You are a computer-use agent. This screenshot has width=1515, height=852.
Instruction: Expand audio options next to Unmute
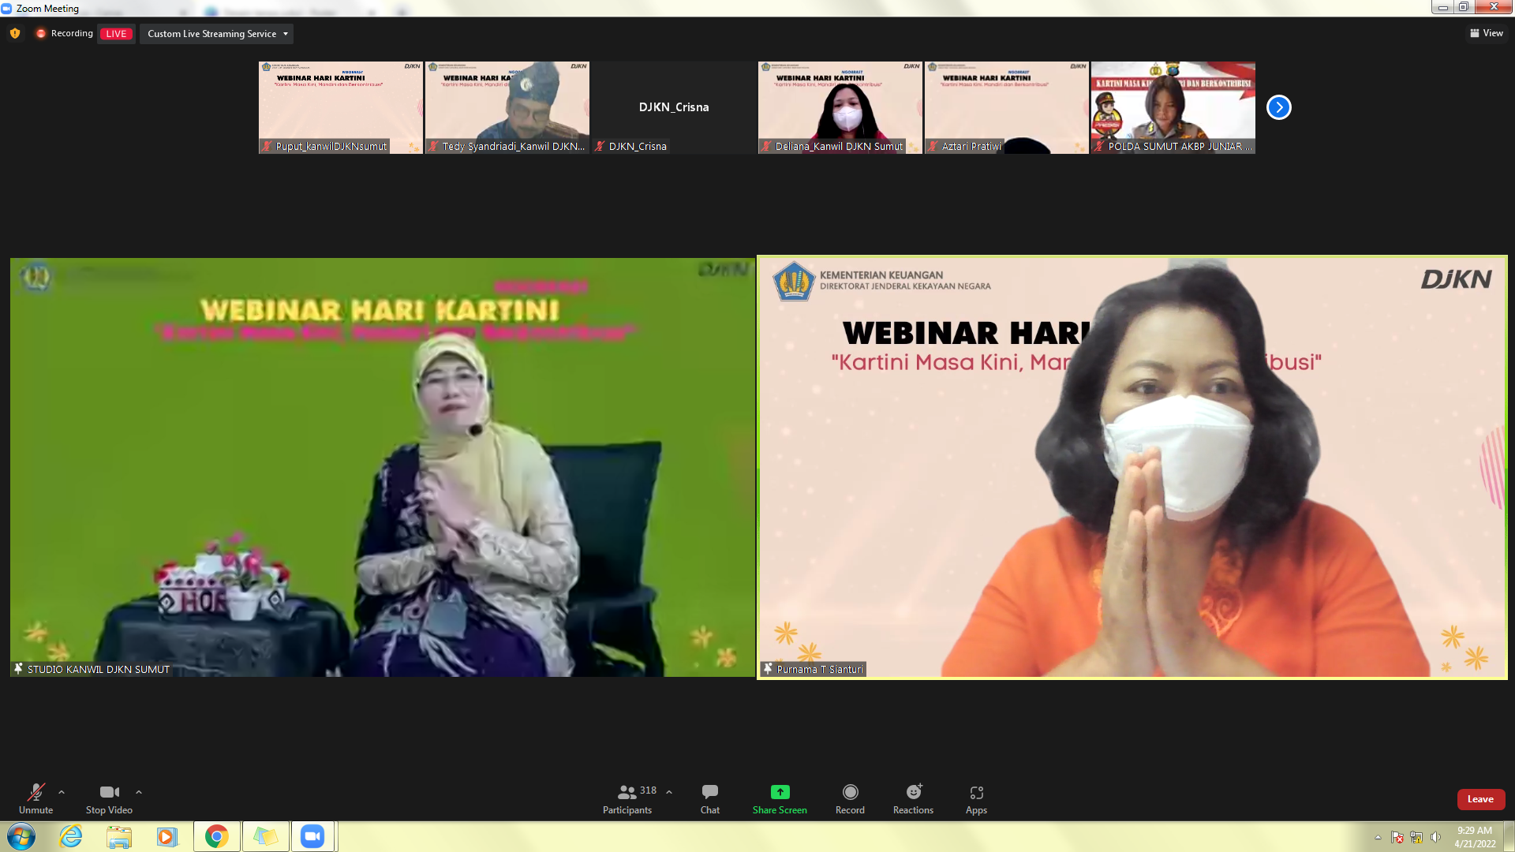pos(62,792)
